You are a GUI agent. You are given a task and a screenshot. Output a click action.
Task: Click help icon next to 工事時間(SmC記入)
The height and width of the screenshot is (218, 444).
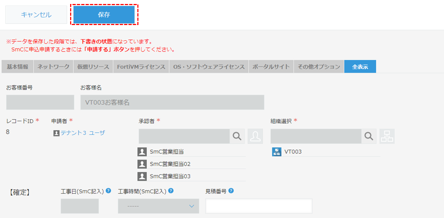tap(171, 191)
